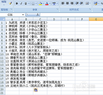Click the Insert Function fx button
Screen dimensions: 103x95
pos(38,15)
